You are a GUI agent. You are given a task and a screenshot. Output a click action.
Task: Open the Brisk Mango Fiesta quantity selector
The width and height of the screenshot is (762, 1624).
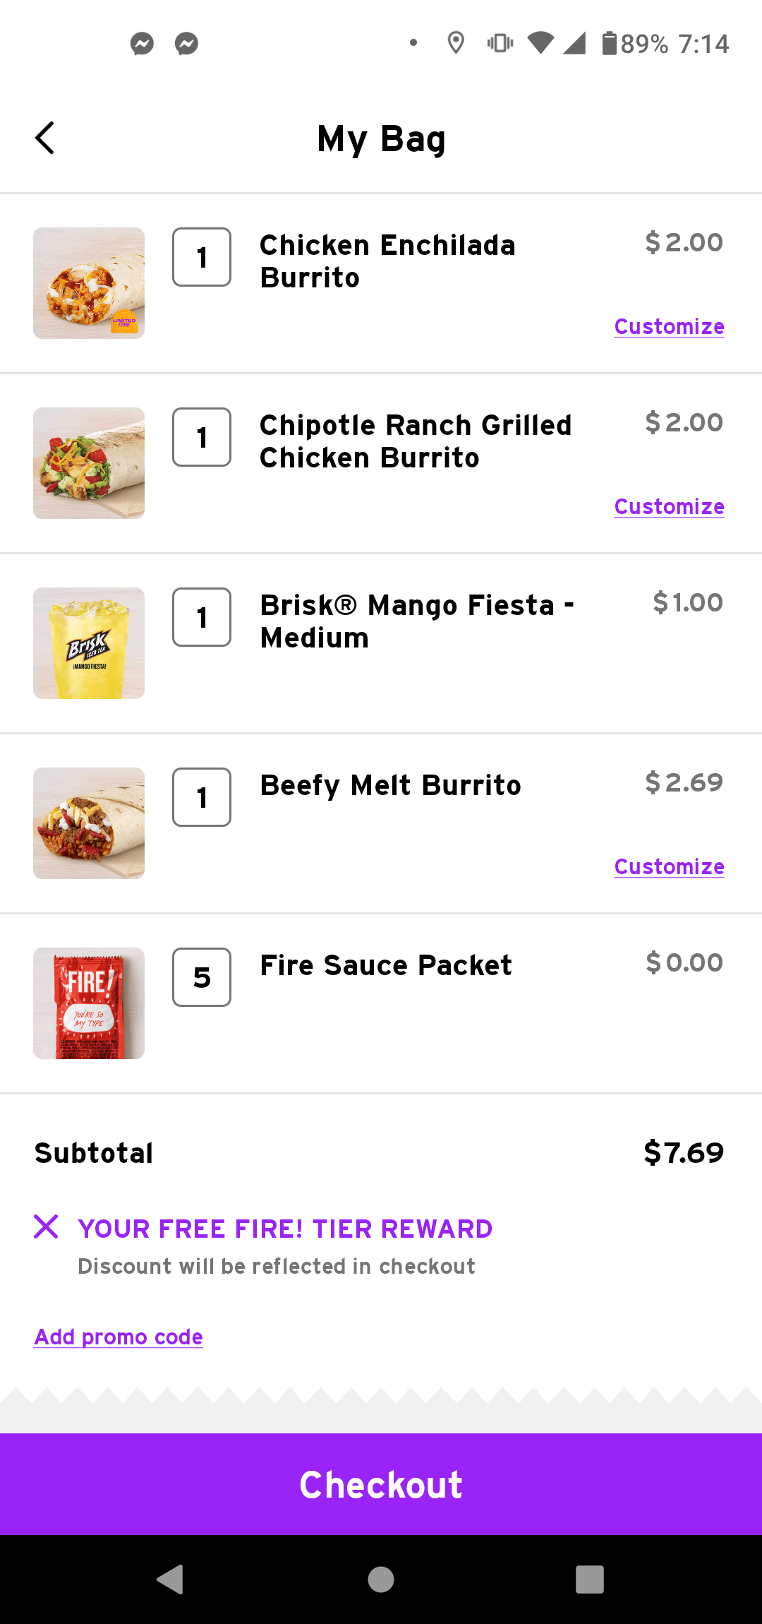pos(202,617)
